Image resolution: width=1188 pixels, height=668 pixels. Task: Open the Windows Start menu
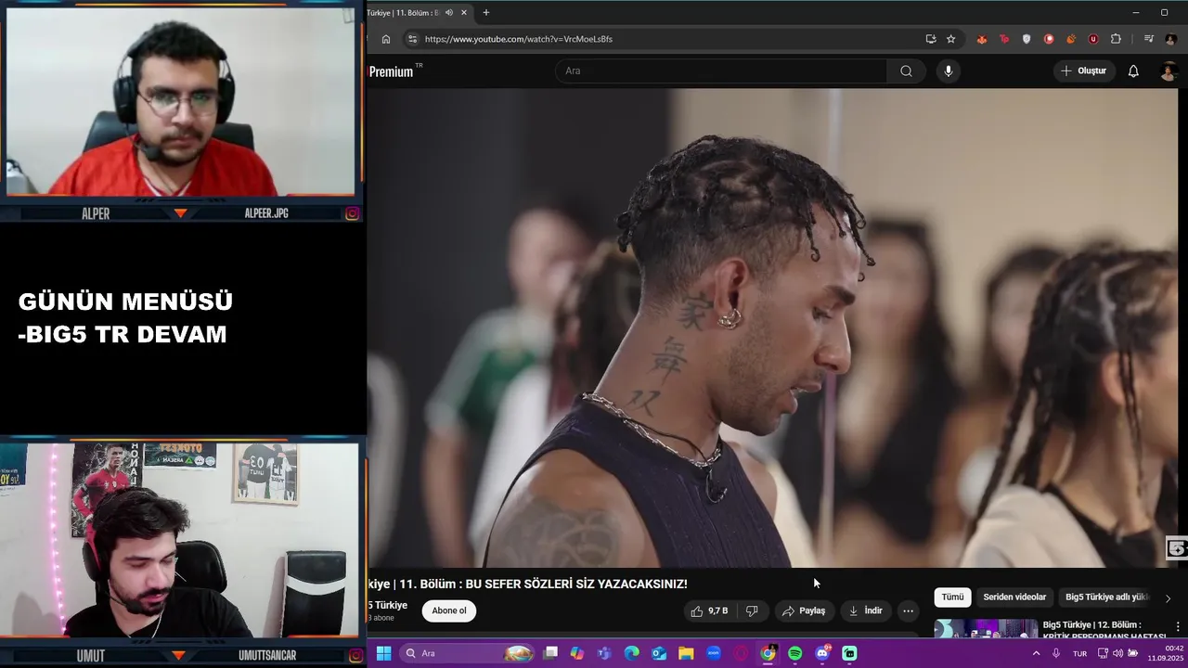click(x=383, y=653)
